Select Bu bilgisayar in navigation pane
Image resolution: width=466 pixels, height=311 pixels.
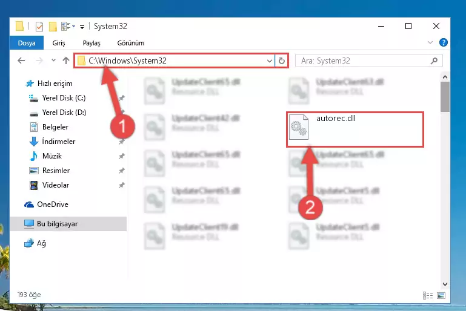pyautogui.click(x=68, y=224)
